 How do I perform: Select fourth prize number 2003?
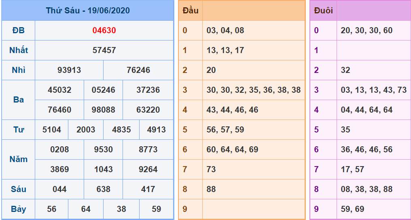pos(86,130)
